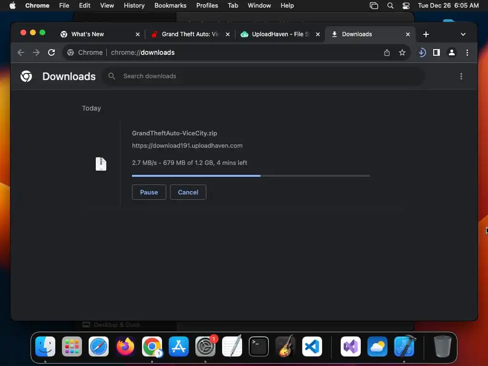The height and width of the screenshot is (366, 488).
Task: Click the chrome://downloads address bar
Action: (x=236, y=52)
